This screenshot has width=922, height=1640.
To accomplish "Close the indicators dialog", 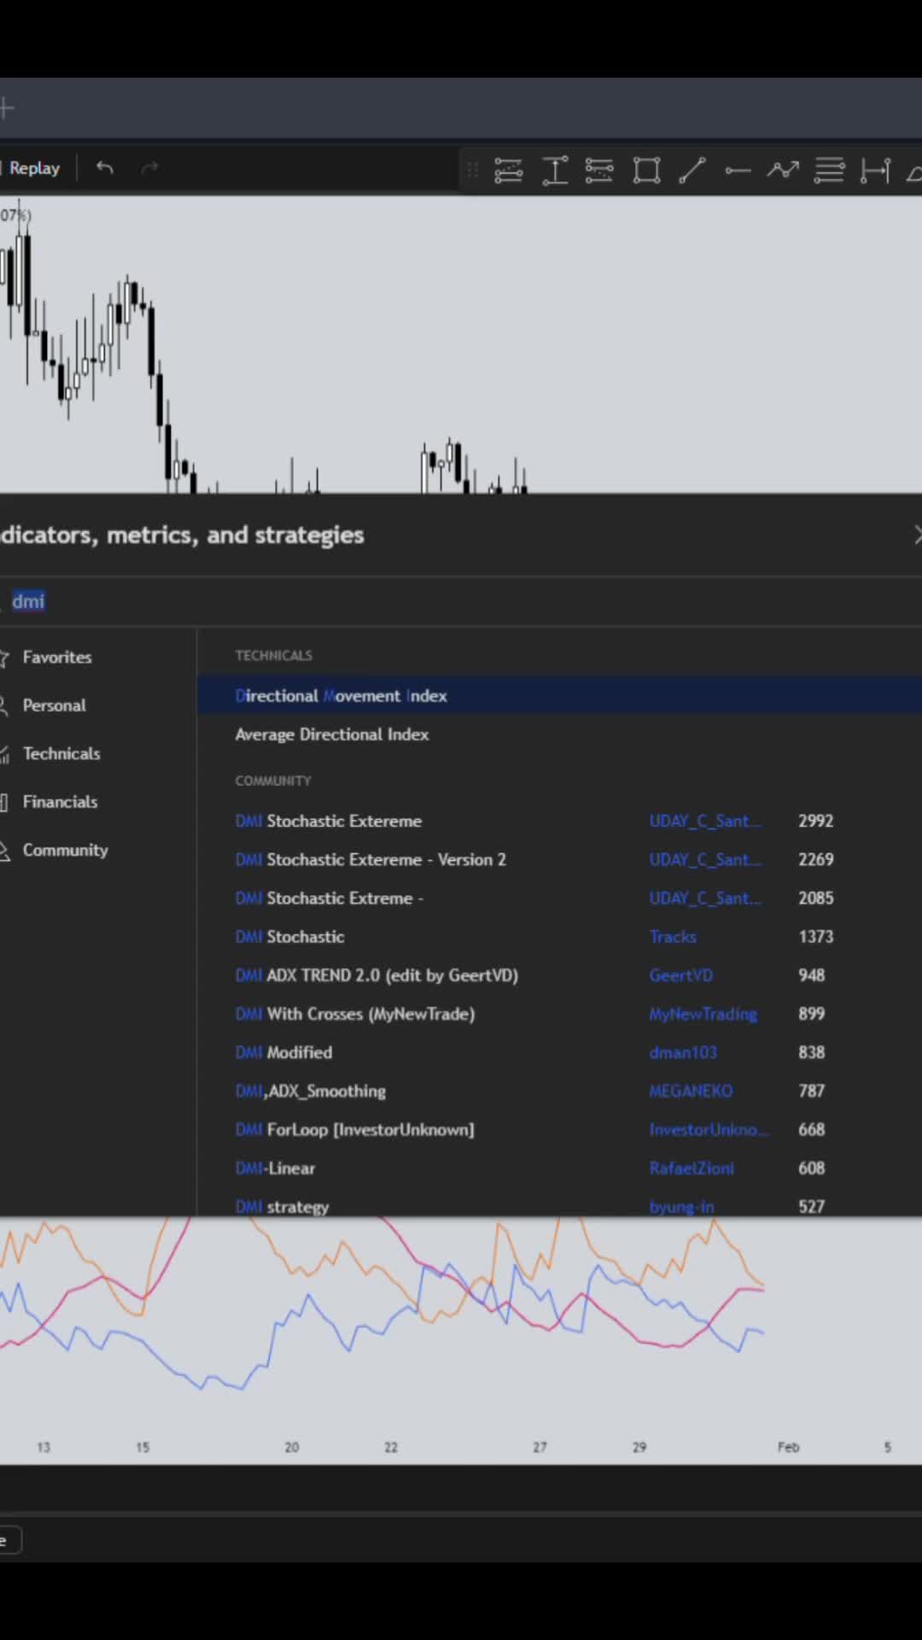I will coord(917,536).
